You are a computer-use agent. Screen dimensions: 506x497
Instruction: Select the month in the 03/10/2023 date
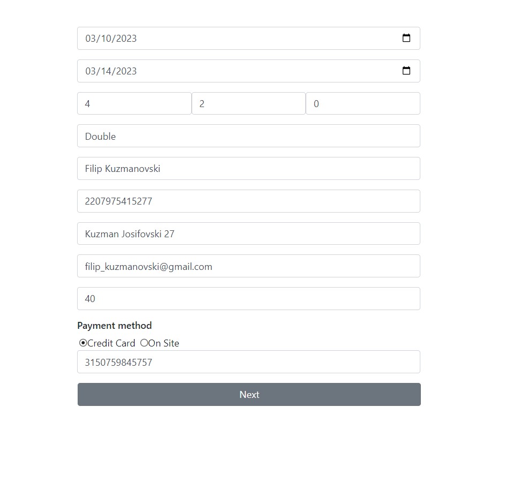90,39
